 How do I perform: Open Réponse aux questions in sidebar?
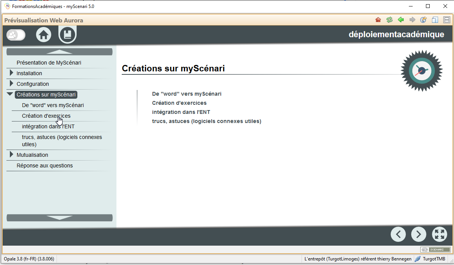(x=45, y=166)
